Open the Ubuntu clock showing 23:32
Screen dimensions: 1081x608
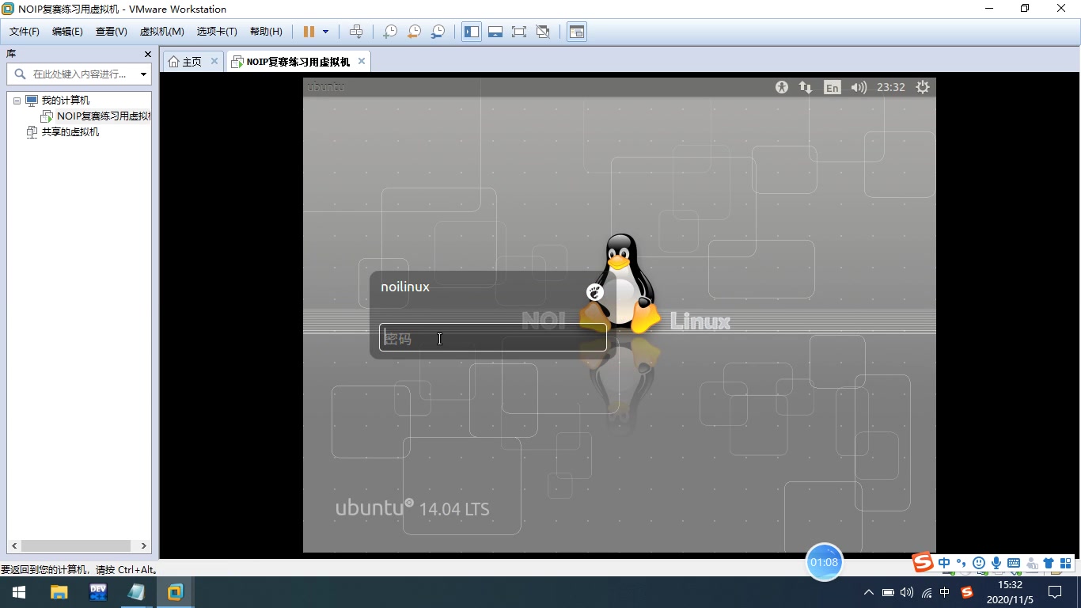pyautogui.click(x=891, y=87)
